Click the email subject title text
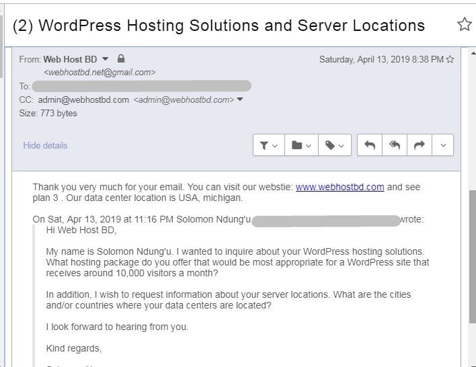Image resolution: width=476 pixels, height=367 pixels. coord(219,25)
